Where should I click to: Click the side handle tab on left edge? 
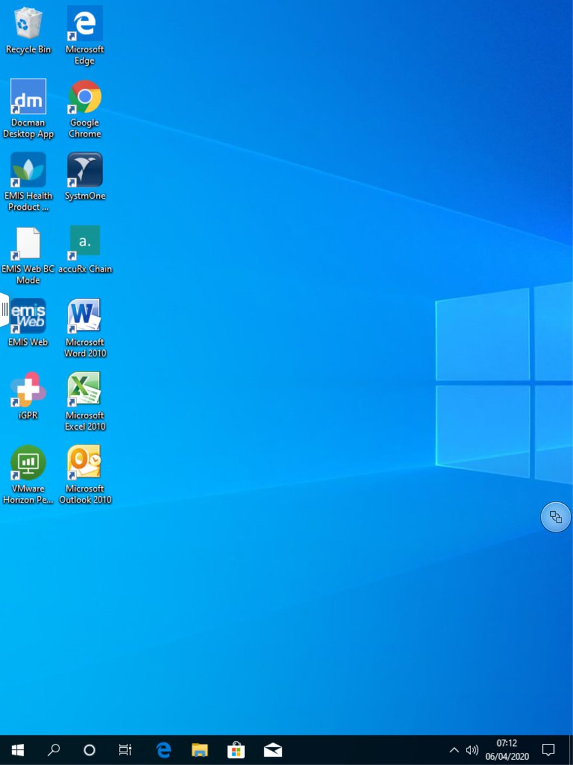4,310
